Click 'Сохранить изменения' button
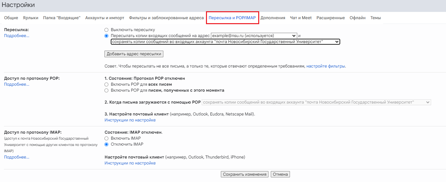Image resolution: width=446 pixels, height=182 pixels. click(245, 174)
